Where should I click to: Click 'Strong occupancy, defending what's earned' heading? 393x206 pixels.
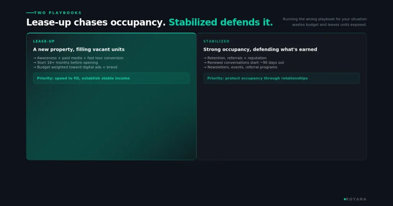[260, 49]
